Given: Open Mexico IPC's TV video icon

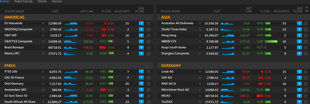Looking at the screenshot, I should pos(149,53).
